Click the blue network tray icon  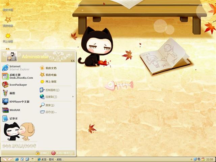click(x=195, y=159)
